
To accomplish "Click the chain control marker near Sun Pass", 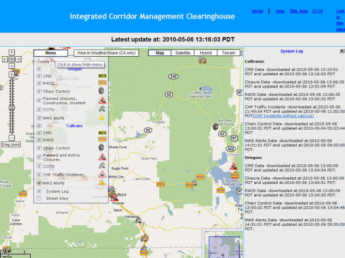I will tap(215, 127).
